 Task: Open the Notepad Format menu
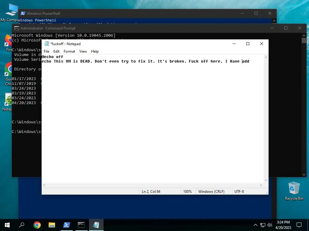[x=69, y=51]
